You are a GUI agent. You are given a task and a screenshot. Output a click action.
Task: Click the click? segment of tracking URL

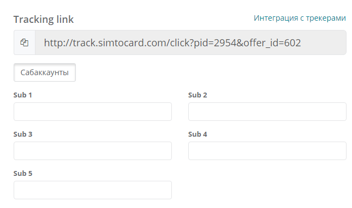[182, 43]
